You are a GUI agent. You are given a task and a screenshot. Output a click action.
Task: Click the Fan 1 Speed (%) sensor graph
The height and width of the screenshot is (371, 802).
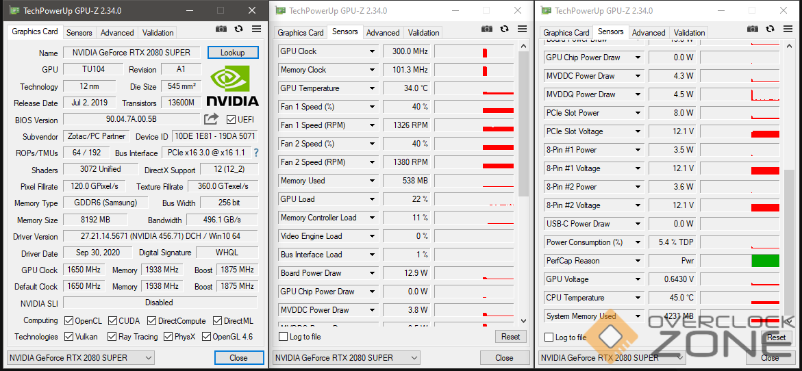[474, 107]
